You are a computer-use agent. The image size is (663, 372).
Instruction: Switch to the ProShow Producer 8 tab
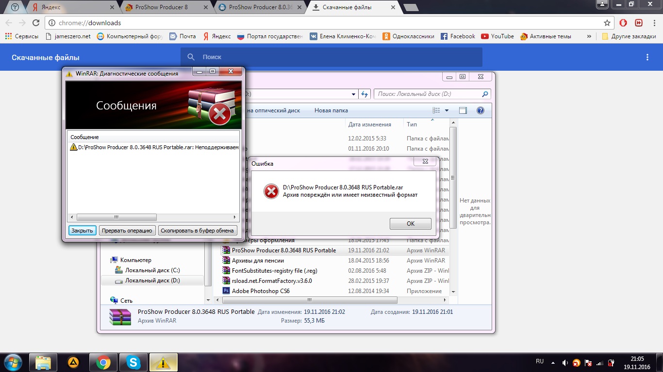[x=166, y=7]
